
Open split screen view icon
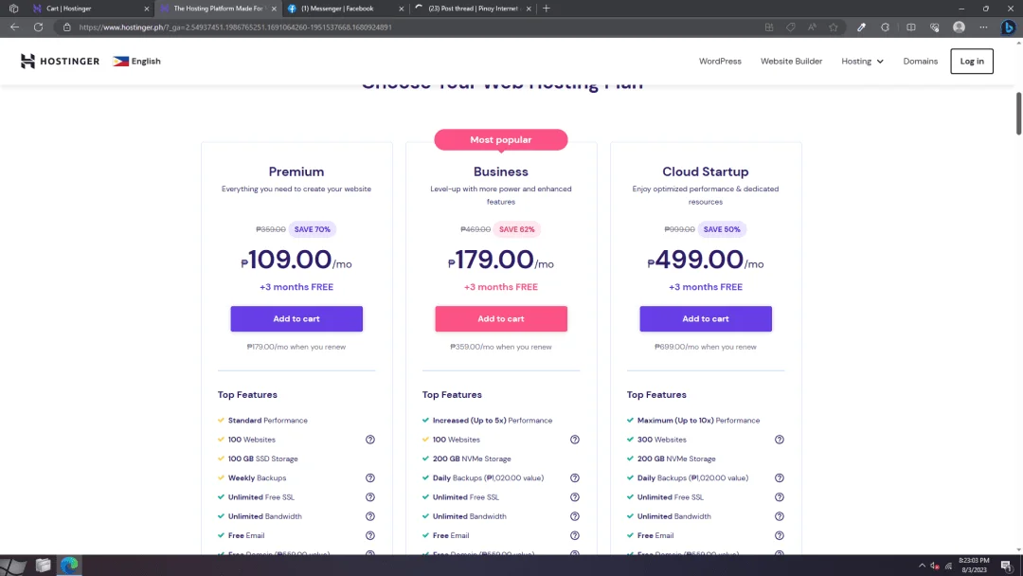911,27
